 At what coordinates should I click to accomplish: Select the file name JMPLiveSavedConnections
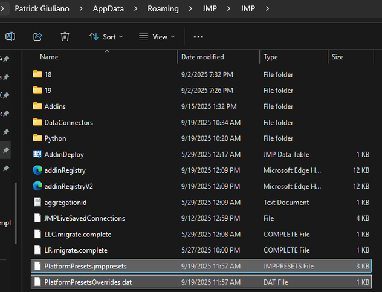85,218
